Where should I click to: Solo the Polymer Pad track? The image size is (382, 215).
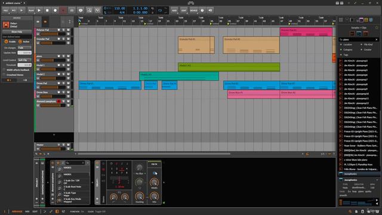64,30
